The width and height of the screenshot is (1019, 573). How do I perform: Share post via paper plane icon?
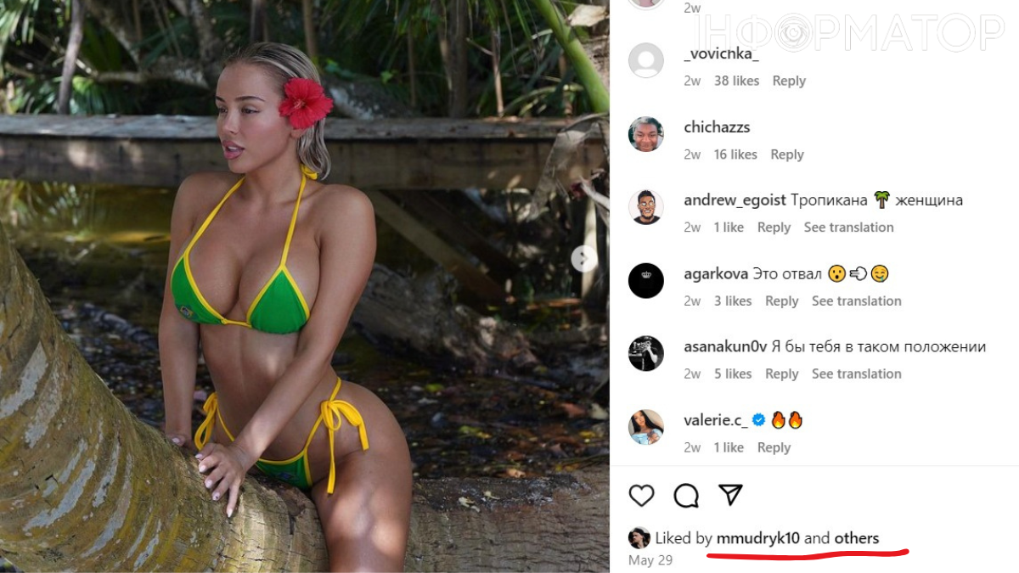coord(730,495)
